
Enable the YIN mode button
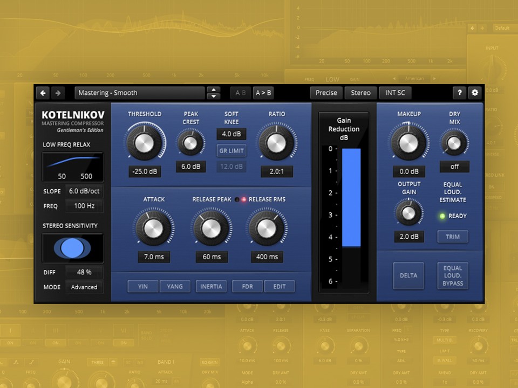click(142, 286)
